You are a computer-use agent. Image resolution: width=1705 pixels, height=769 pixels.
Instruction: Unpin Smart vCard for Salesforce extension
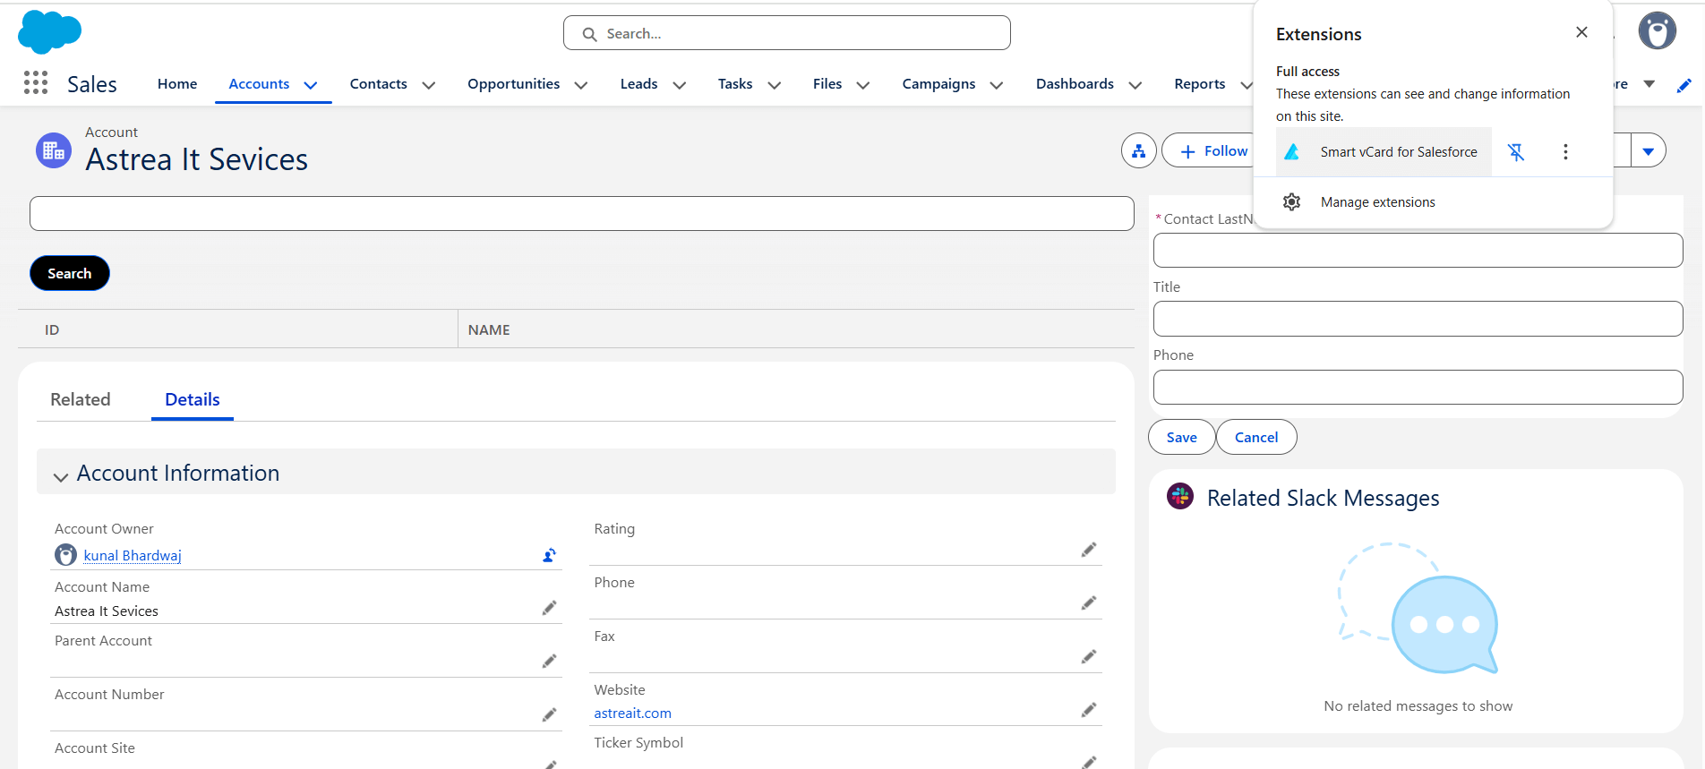tap(1516, 152)
